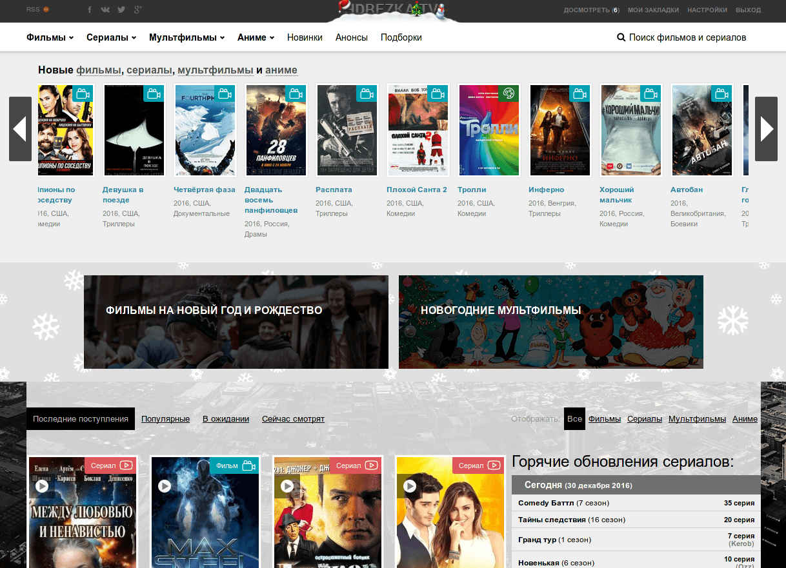Open the Google Plus social icon
The image size is (786, 568).
coord(137,10)
